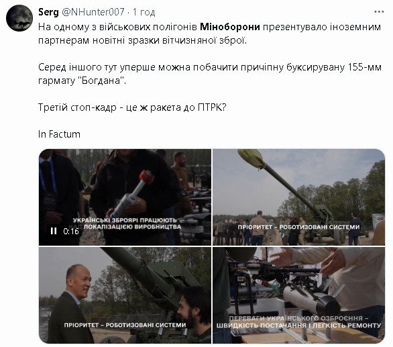Click the 'ПРІОРИТЕТ – РОБОТИЗОВАНІ СИСТЕМИ' caption in top-right image
Screen dimensions: 393x347
tap(298, 227)
